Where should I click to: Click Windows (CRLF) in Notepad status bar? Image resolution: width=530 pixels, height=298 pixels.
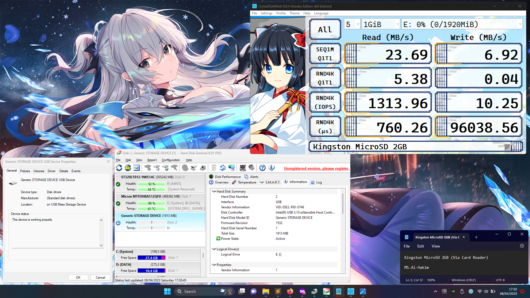click(x=463, y=280)
